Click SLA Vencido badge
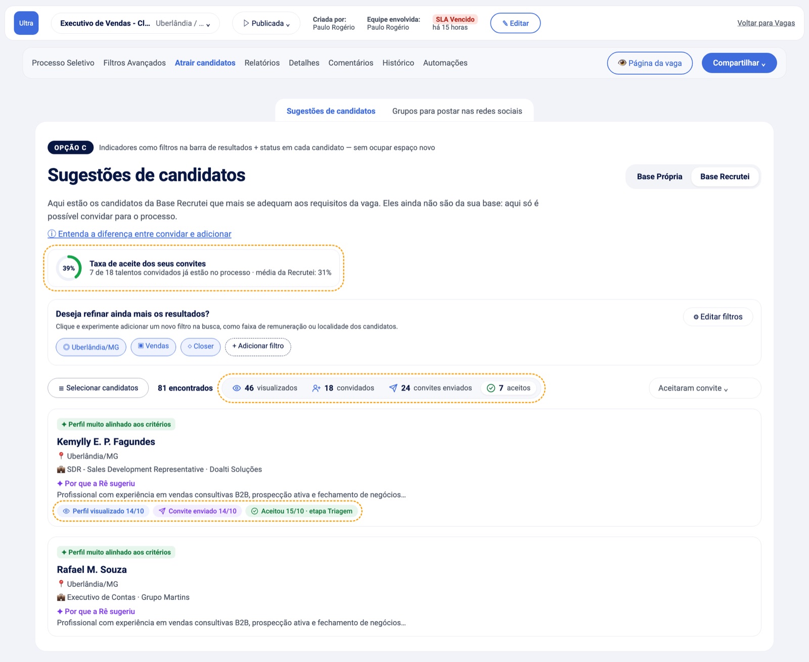Image resolution: width=809 pixels, height=662 pixels. (455, 19)
